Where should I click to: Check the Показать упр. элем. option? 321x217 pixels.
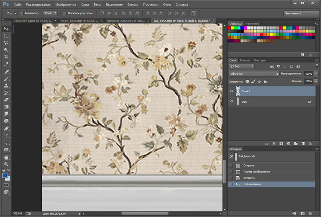65,13
